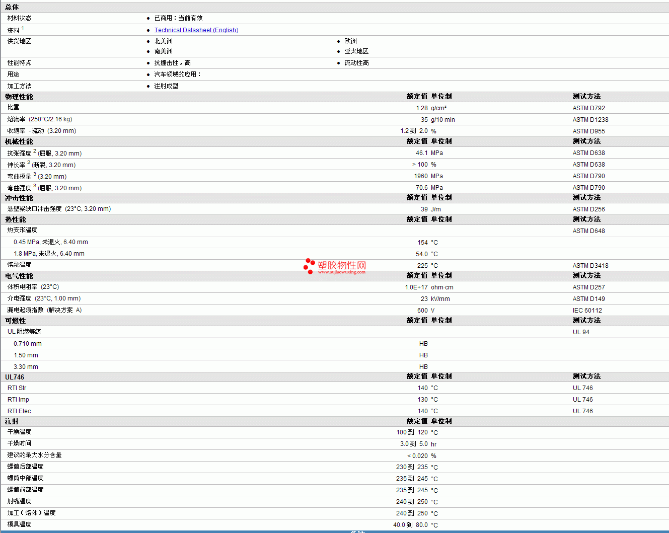Click 'ASTM D257' test method
Viewport: 669px width, 533px height.
pos(589,287)
